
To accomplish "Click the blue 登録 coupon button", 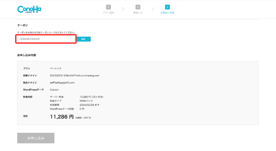I will tap(84, 39).
